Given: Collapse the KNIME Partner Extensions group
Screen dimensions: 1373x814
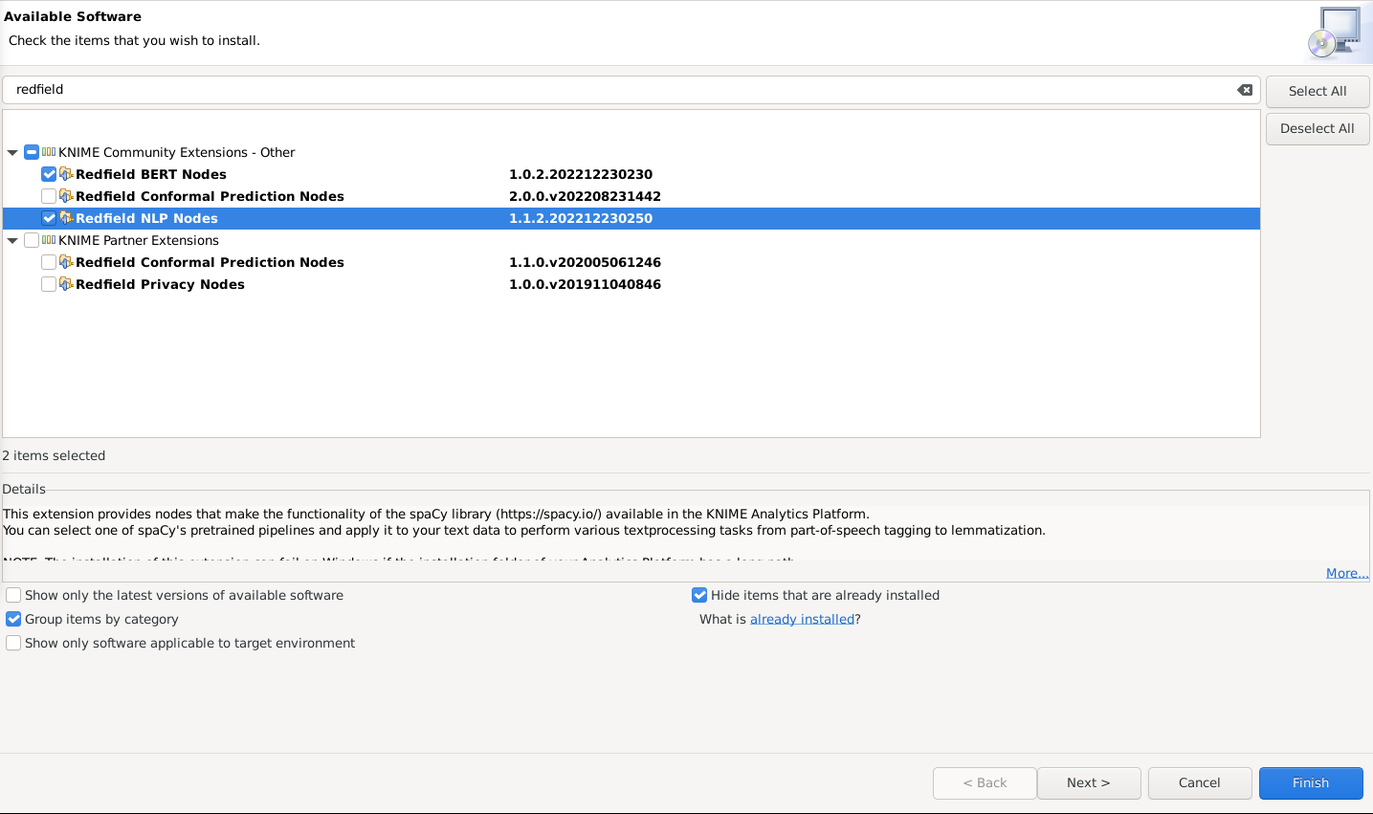Looking at the screenshot, I should [x=12, y=240].
